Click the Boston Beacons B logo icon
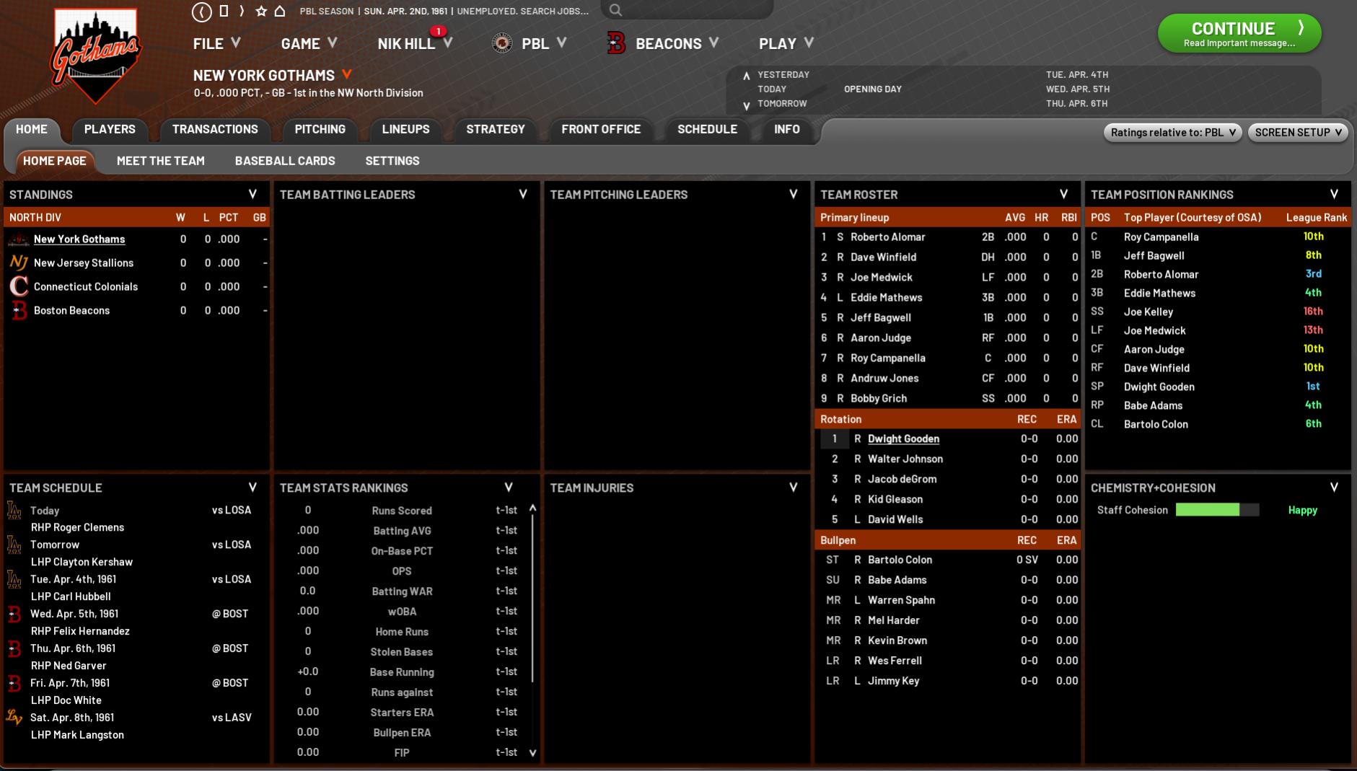 click(616, 43)
